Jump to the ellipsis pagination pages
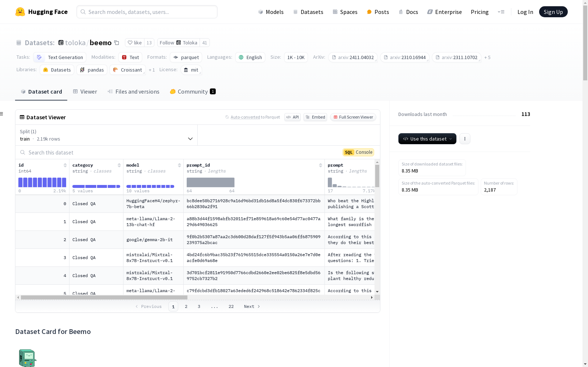The width and height of the screenshot is (588, 367). pyautogui.click(x=215, y=306)
